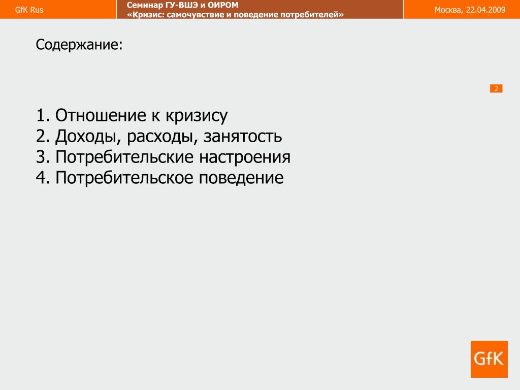This screenshot has height=390, width=520.
Task: Click header line 'Семинар ГУ-ВШЭ и ОИРОМ'
Action: [x=182, y=5]
